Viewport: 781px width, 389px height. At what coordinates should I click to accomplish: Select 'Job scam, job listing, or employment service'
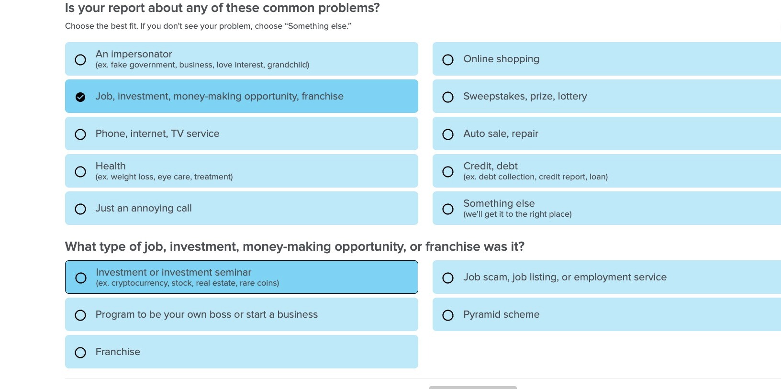tap(448, 278)
